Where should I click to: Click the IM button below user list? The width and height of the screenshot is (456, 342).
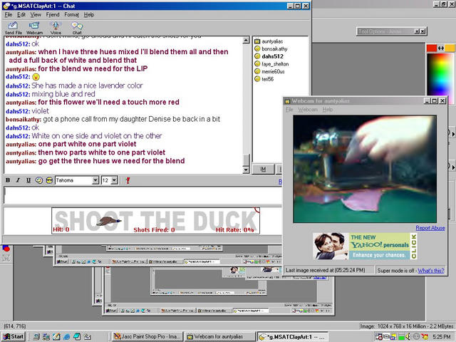(263, 170)
